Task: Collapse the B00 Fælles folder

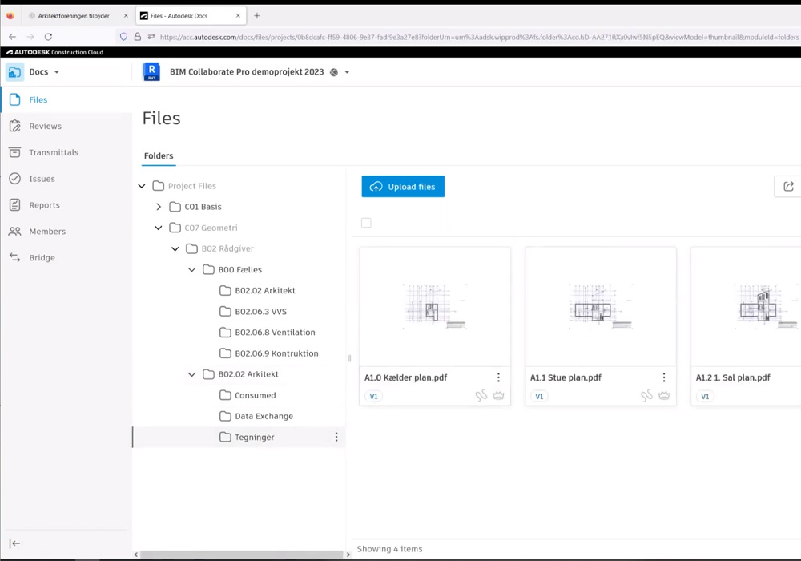Action: [192, 270]
